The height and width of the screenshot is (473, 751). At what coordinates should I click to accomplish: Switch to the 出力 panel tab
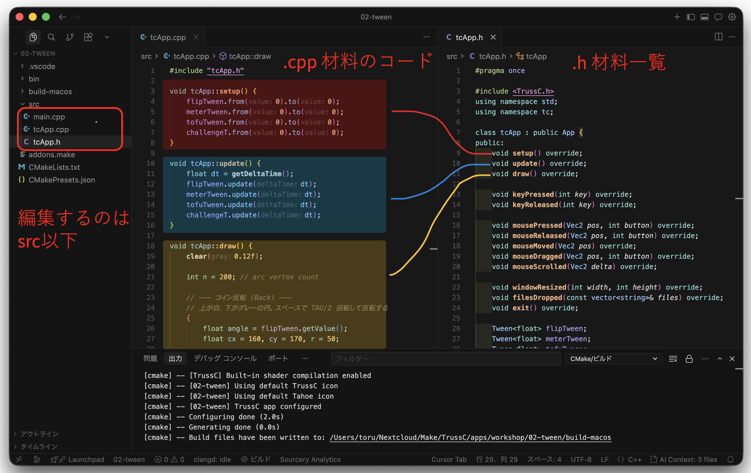(x=175, y=359)
